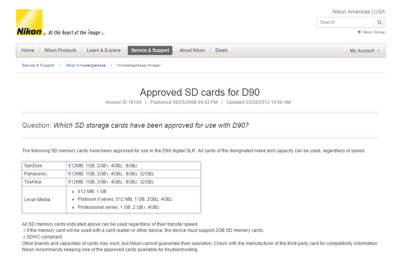405x260 pixels.
Task: Click the Panasonic table cell
Action: [x=44, y=174]
